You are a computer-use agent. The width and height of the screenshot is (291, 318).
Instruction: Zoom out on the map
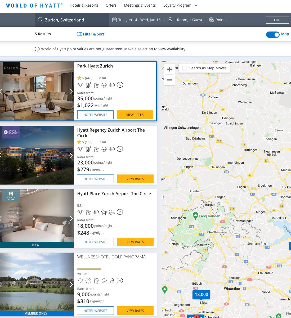(x=169, y=80)
